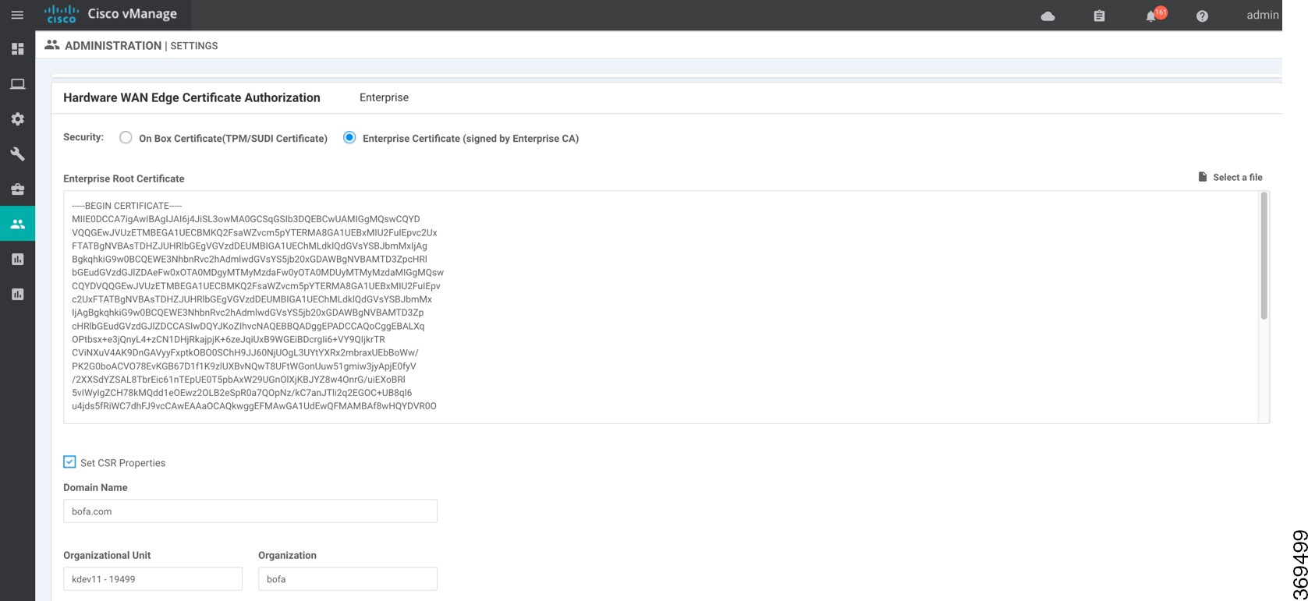Click the cloud status icon

pyautogui.click(x=1048, y=16)
